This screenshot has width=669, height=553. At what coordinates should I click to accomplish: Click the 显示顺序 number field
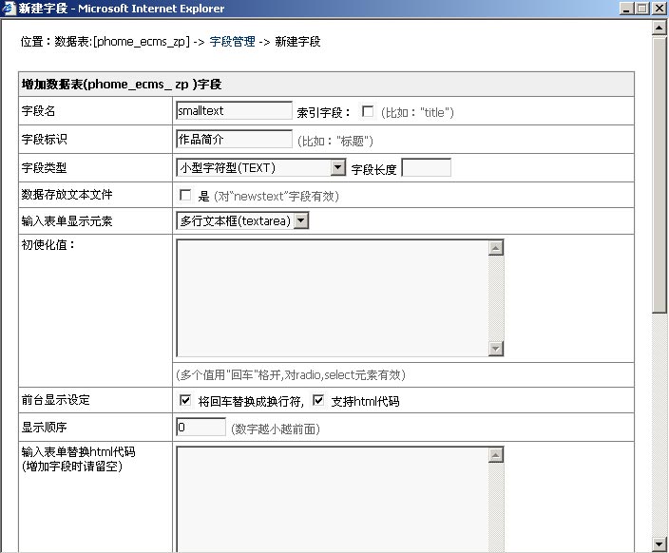(201, 428)
